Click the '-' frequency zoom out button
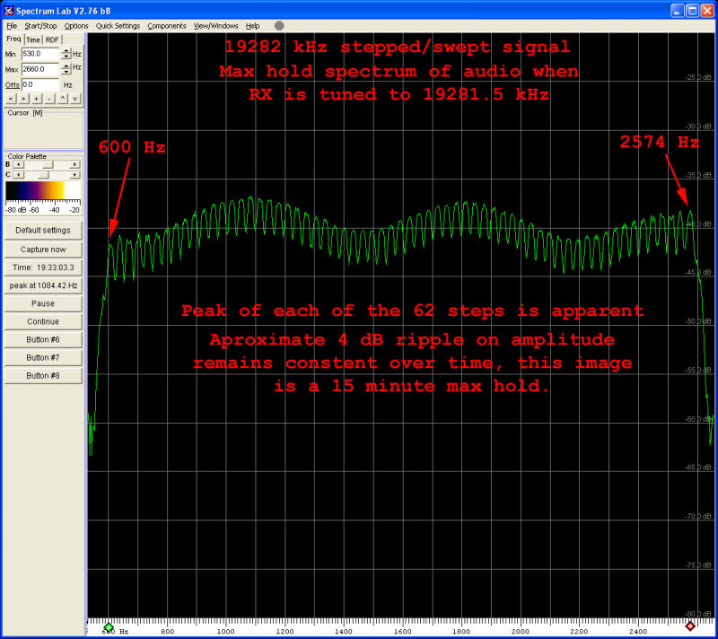Viewport: 718px width, 639px height. [x=49, y=99]
